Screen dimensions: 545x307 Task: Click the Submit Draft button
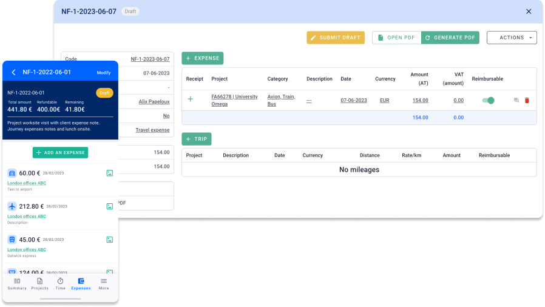click(336, 38)
